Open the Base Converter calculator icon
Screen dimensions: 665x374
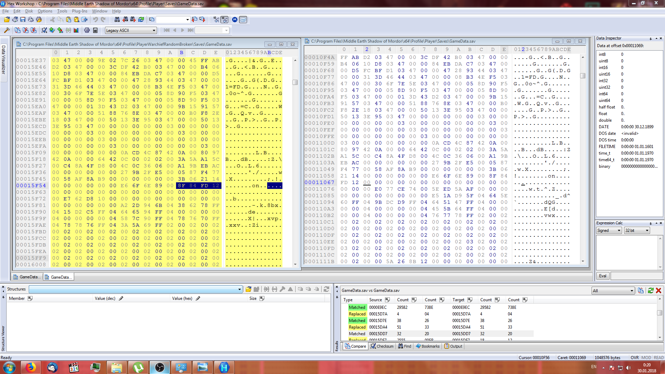(x=95, y=31)
